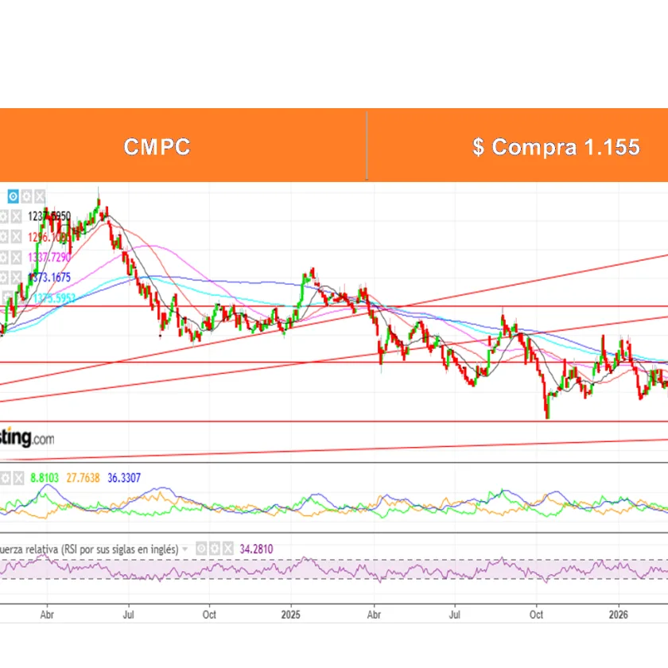Open settings for the 1237.5950 moving average
Image resolution: width=668 pixels, height=668 pixels.
click(4, 216)
